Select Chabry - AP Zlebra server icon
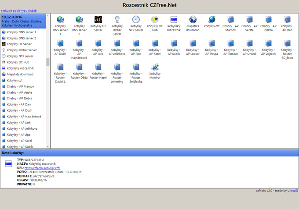Image resolution: width=299 pixels, height=209 pixels. (x=268, y=19)
